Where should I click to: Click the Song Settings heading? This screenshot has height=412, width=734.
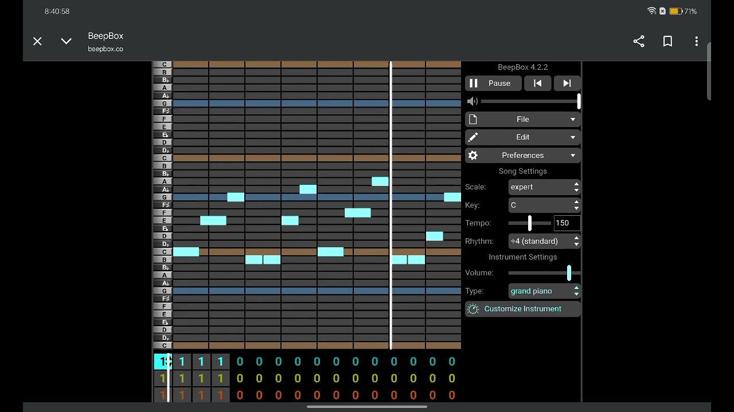(x=523, y=171)
